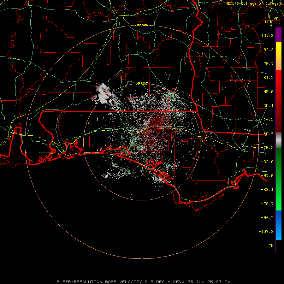284x284 pixels.
Task: Click the blue segment of the color bar
Action: (x=279, y=225)
